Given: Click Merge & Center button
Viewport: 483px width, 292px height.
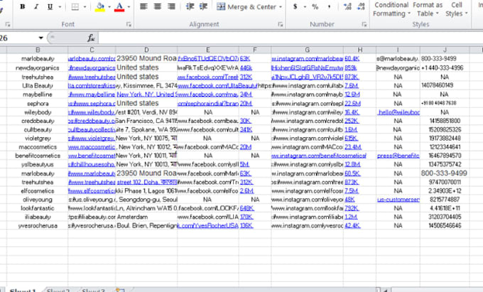Looking at the screenshot, I should [246, 7].
